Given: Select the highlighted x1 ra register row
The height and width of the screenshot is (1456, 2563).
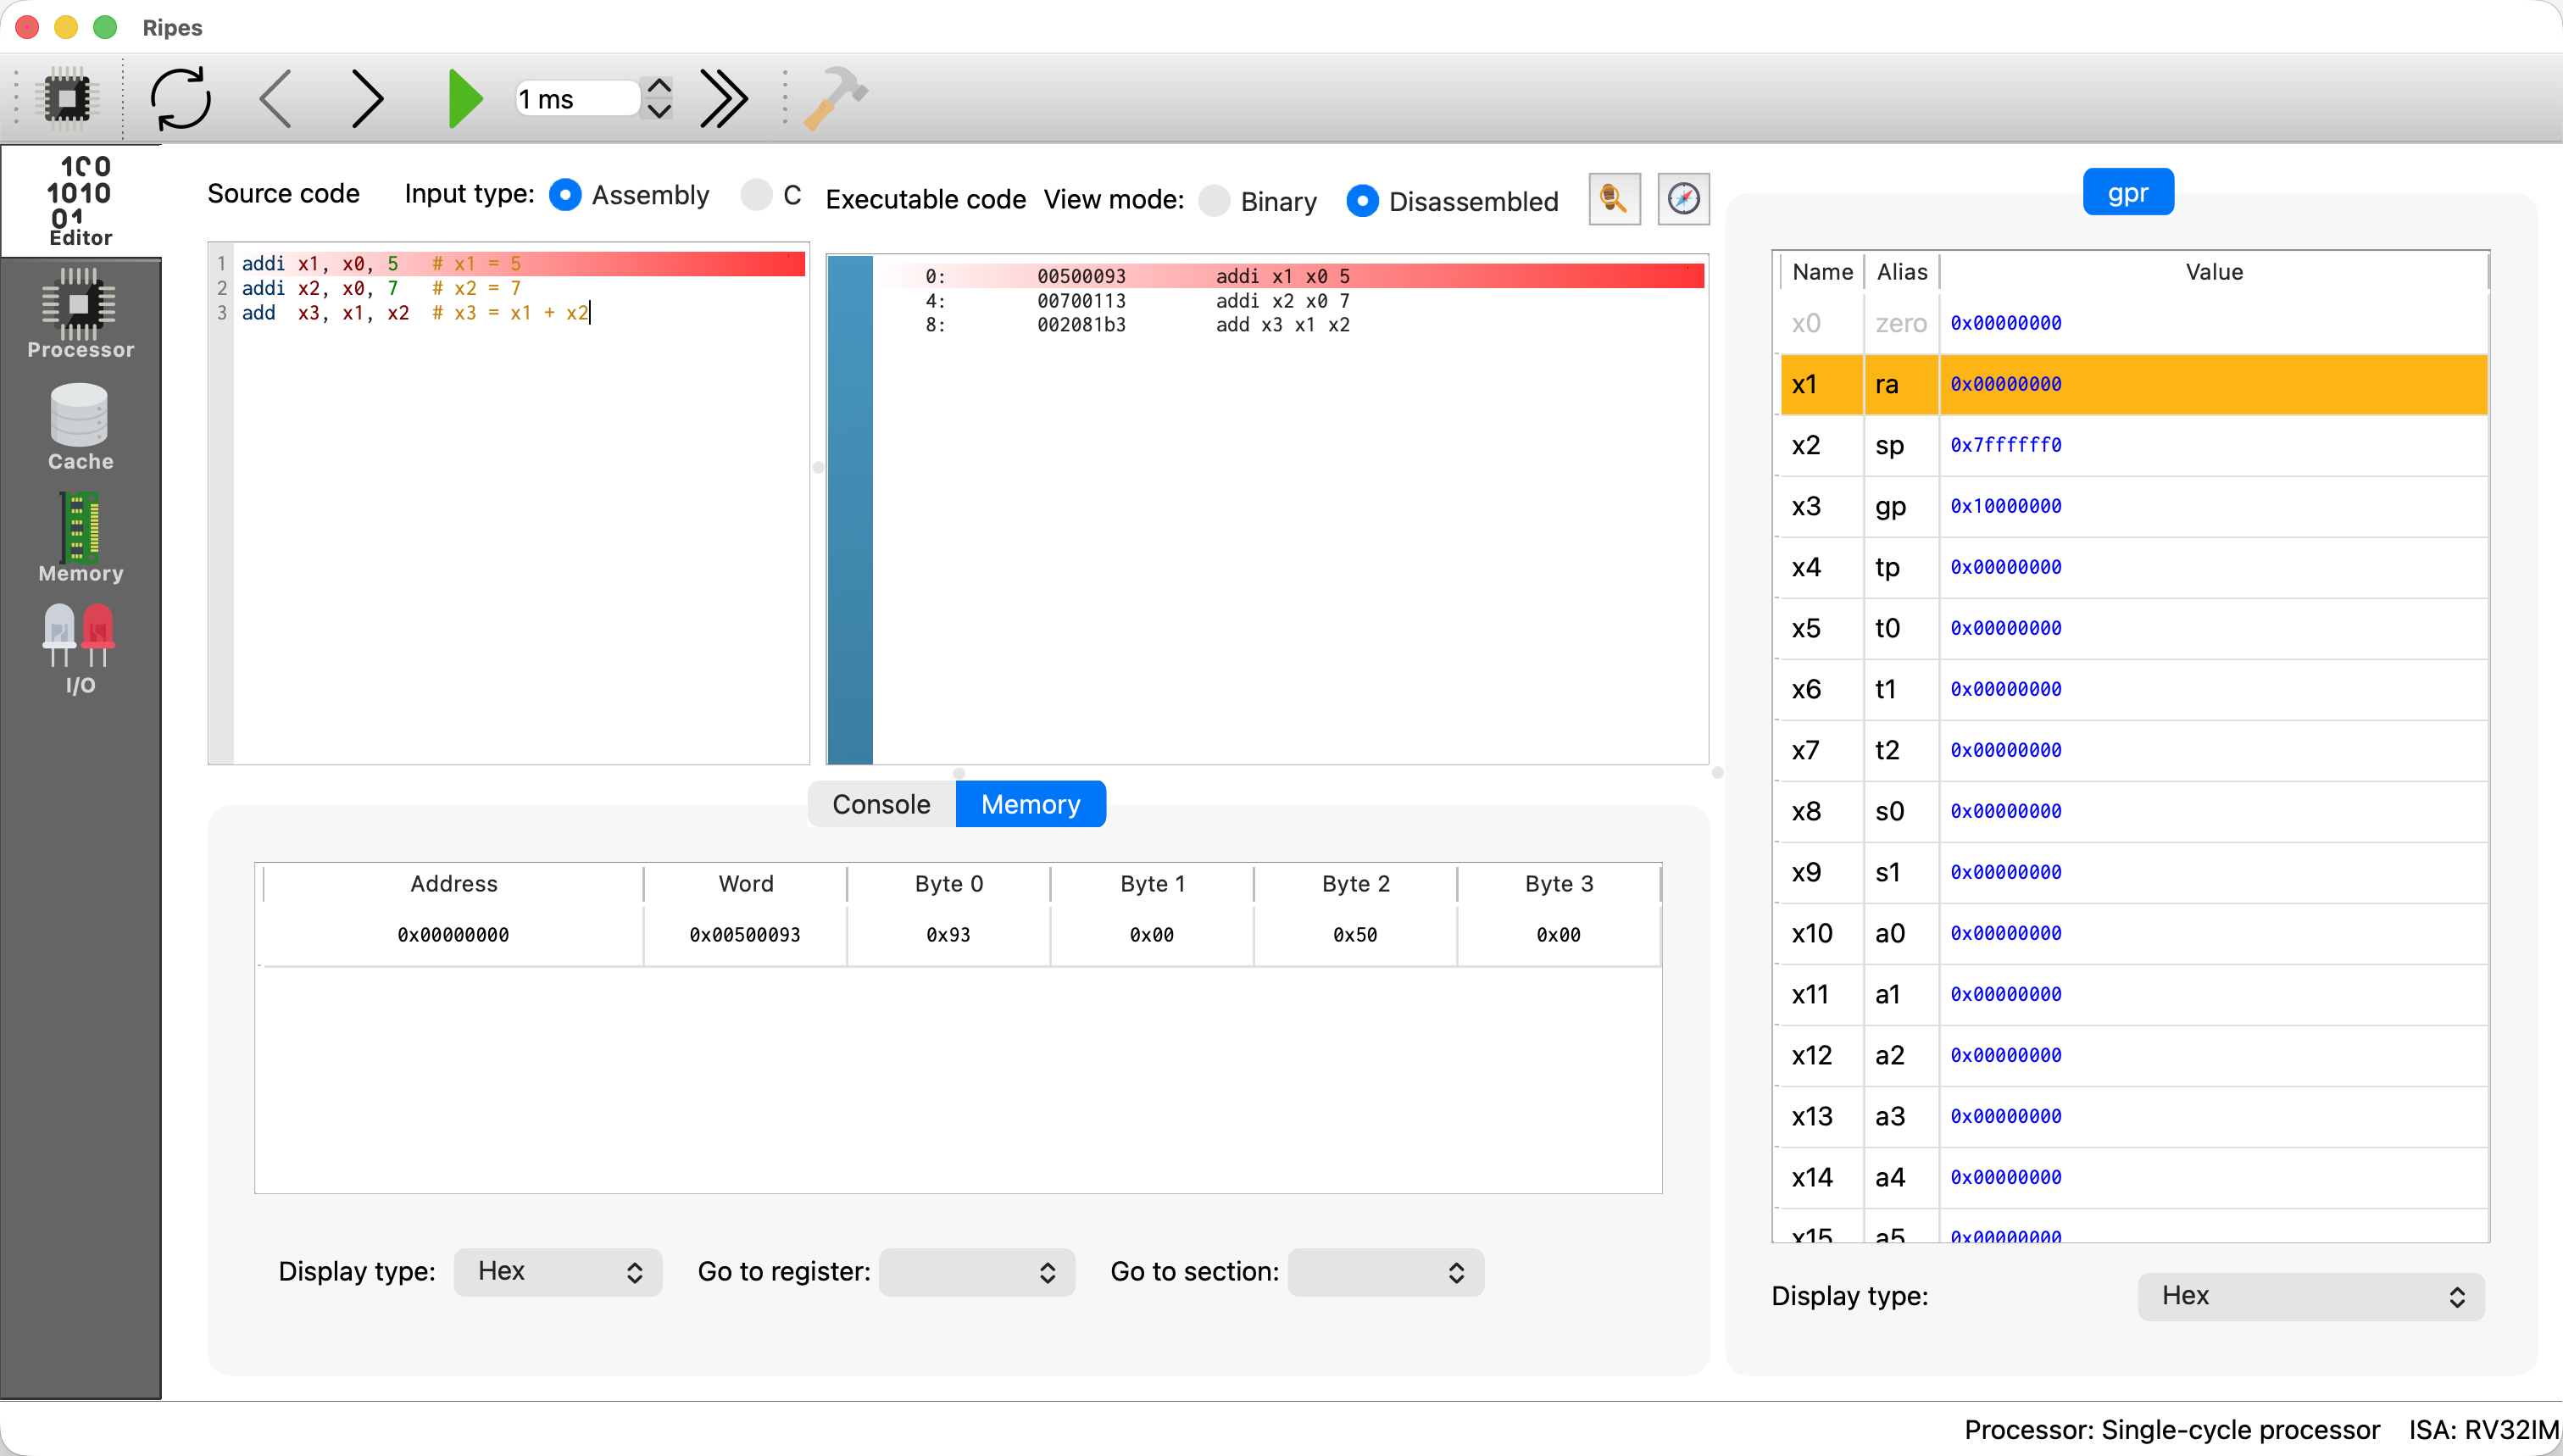Looking at the screenshot, I should click(x=2134, y=384).
